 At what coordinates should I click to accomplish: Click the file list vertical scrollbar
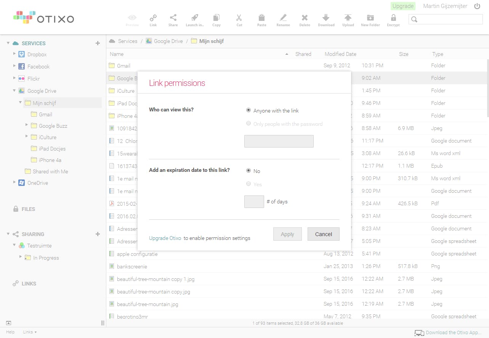487,88
